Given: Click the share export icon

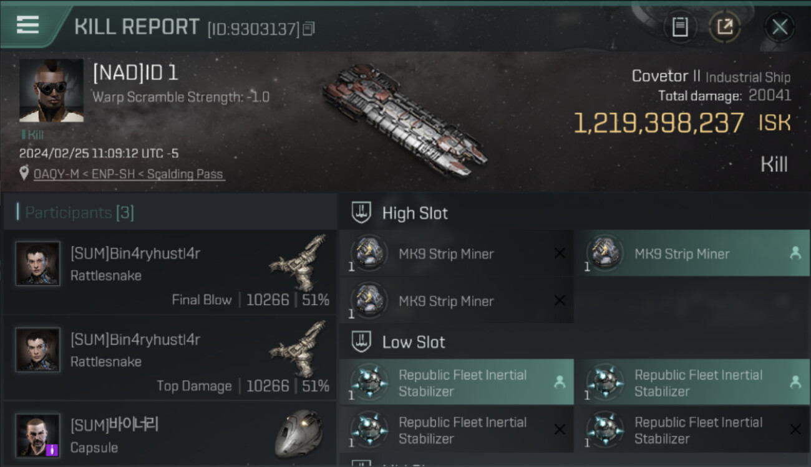Looking at the screenshot, I should (x=724, y=27).
